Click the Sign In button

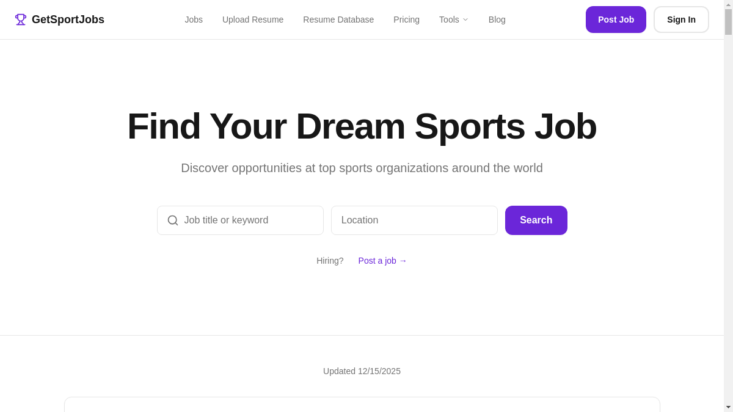[x=681, y=20]
